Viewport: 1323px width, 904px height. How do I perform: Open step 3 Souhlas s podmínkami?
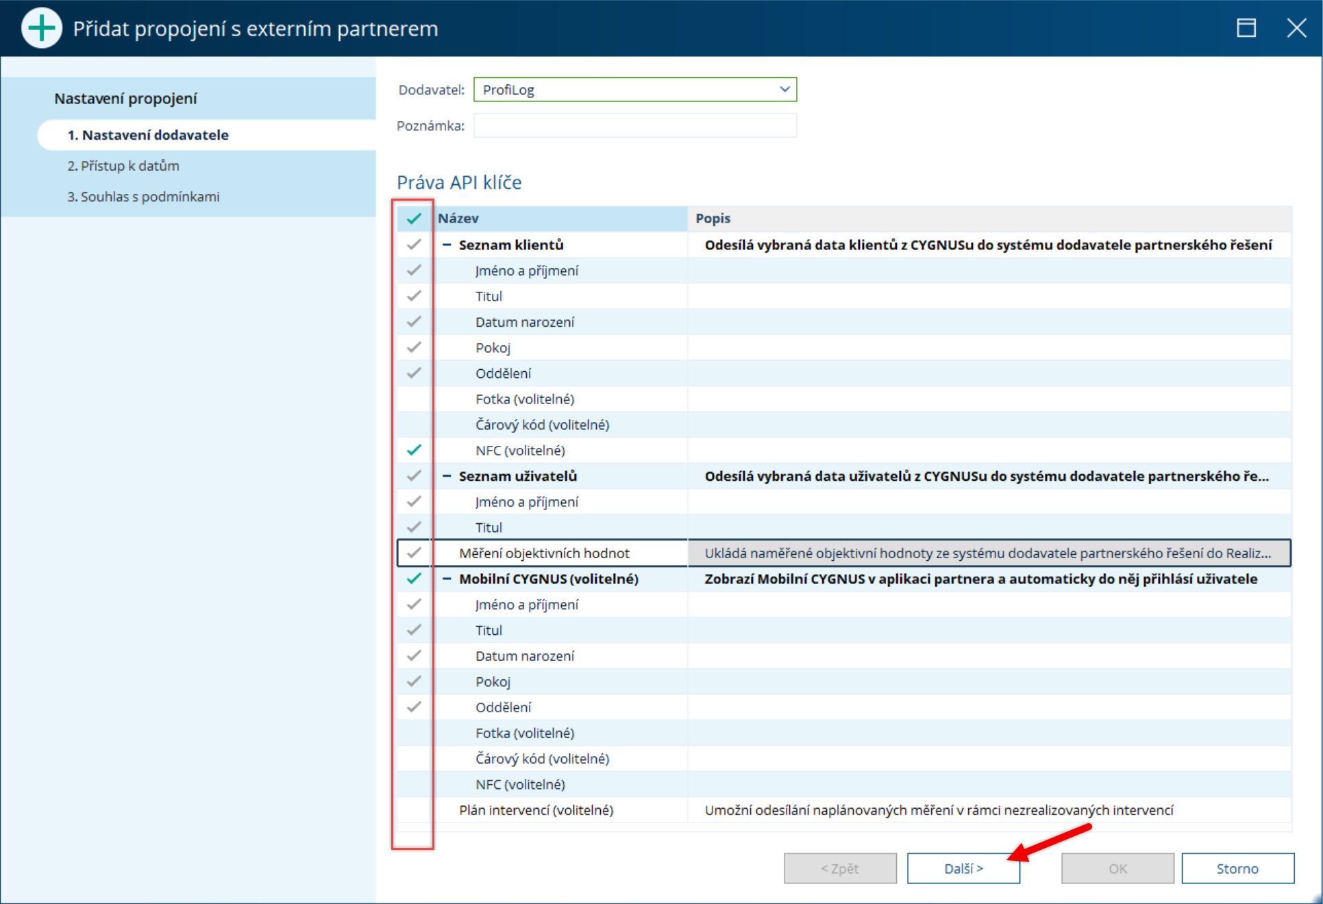pos(143,197)
